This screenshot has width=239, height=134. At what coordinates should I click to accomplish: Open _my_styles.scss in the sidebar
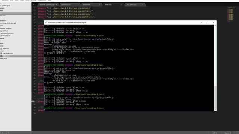pos(8,54)
